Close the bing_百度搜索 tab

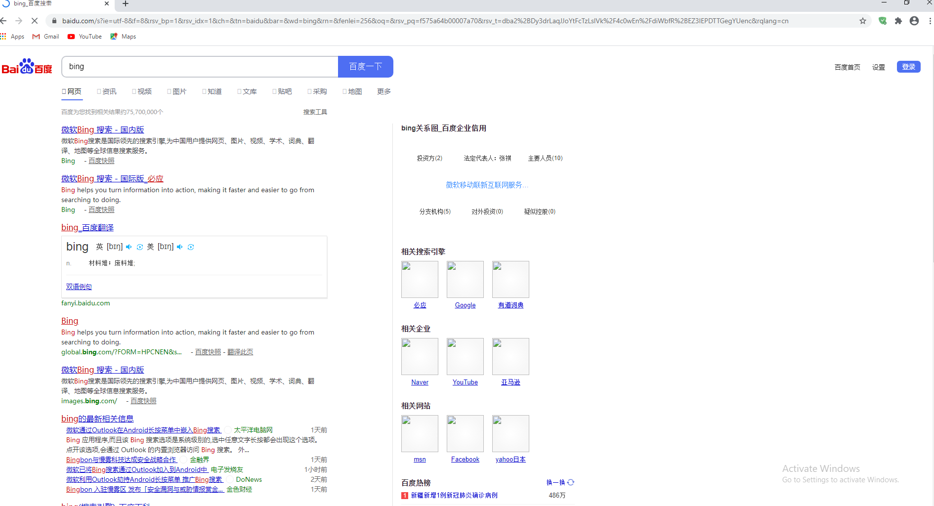[x=107, y=3]
